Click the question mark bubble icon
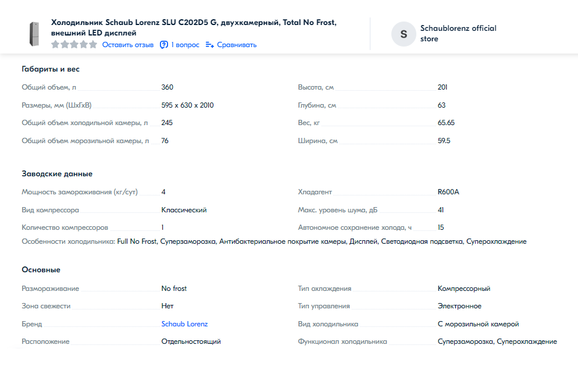578x370 pixels. pyautogui.click(x=163, y=45)
